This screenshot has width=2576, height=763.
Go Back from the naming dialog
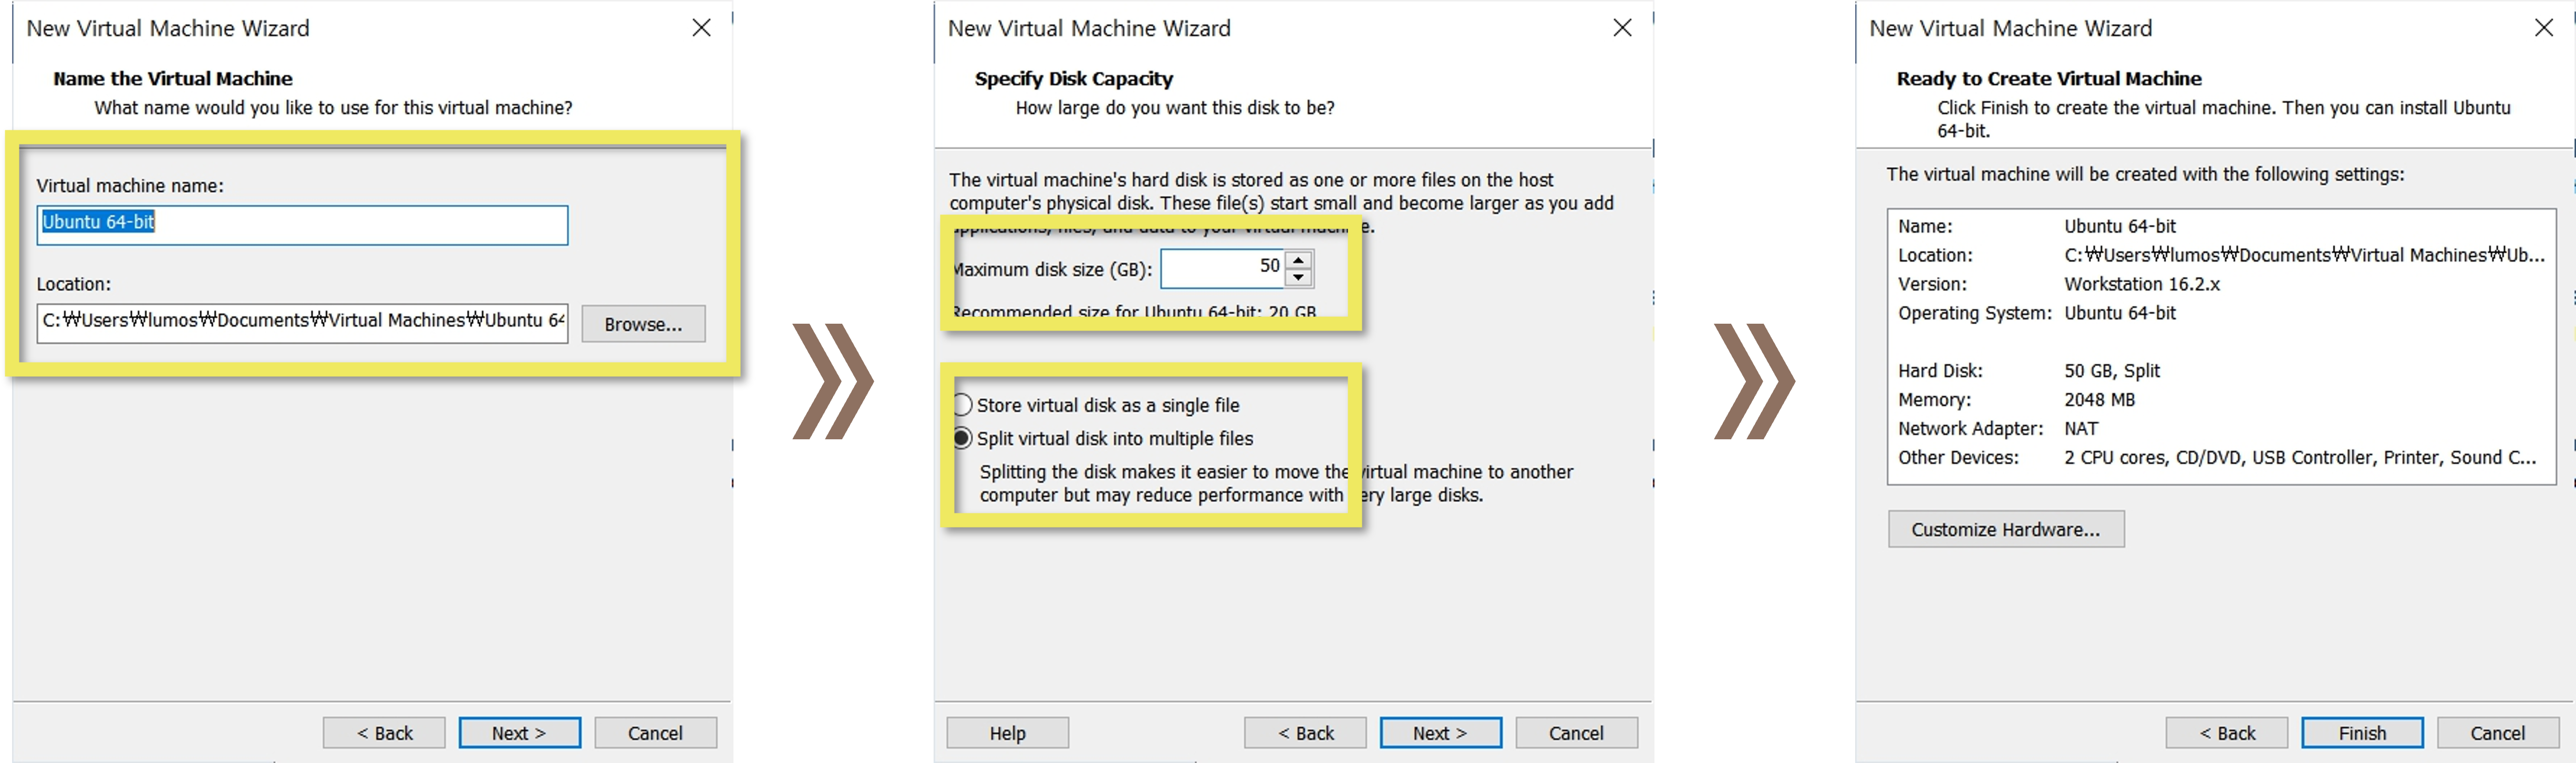pos(384,733)
